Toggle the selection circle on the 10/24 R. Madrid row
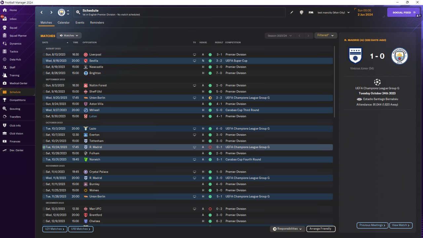This screenshot has height=238, width=423. point(44,147)
